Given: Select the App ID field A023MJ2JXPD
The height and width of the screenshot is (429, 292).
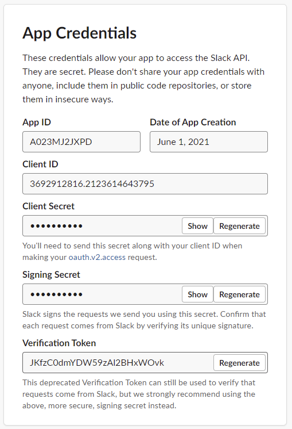Looking at the screenshot, I should coord(81,141).
